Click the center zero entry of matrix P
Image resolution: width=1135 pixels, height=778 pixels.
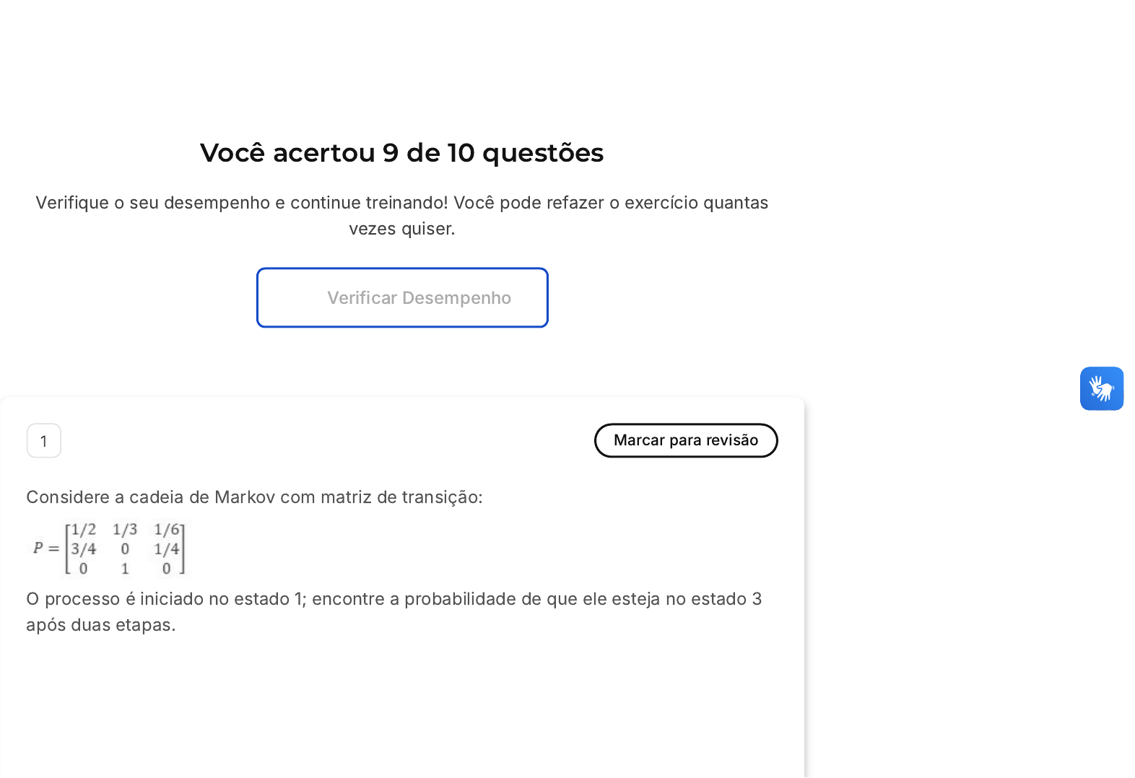(x=125, y=549)
